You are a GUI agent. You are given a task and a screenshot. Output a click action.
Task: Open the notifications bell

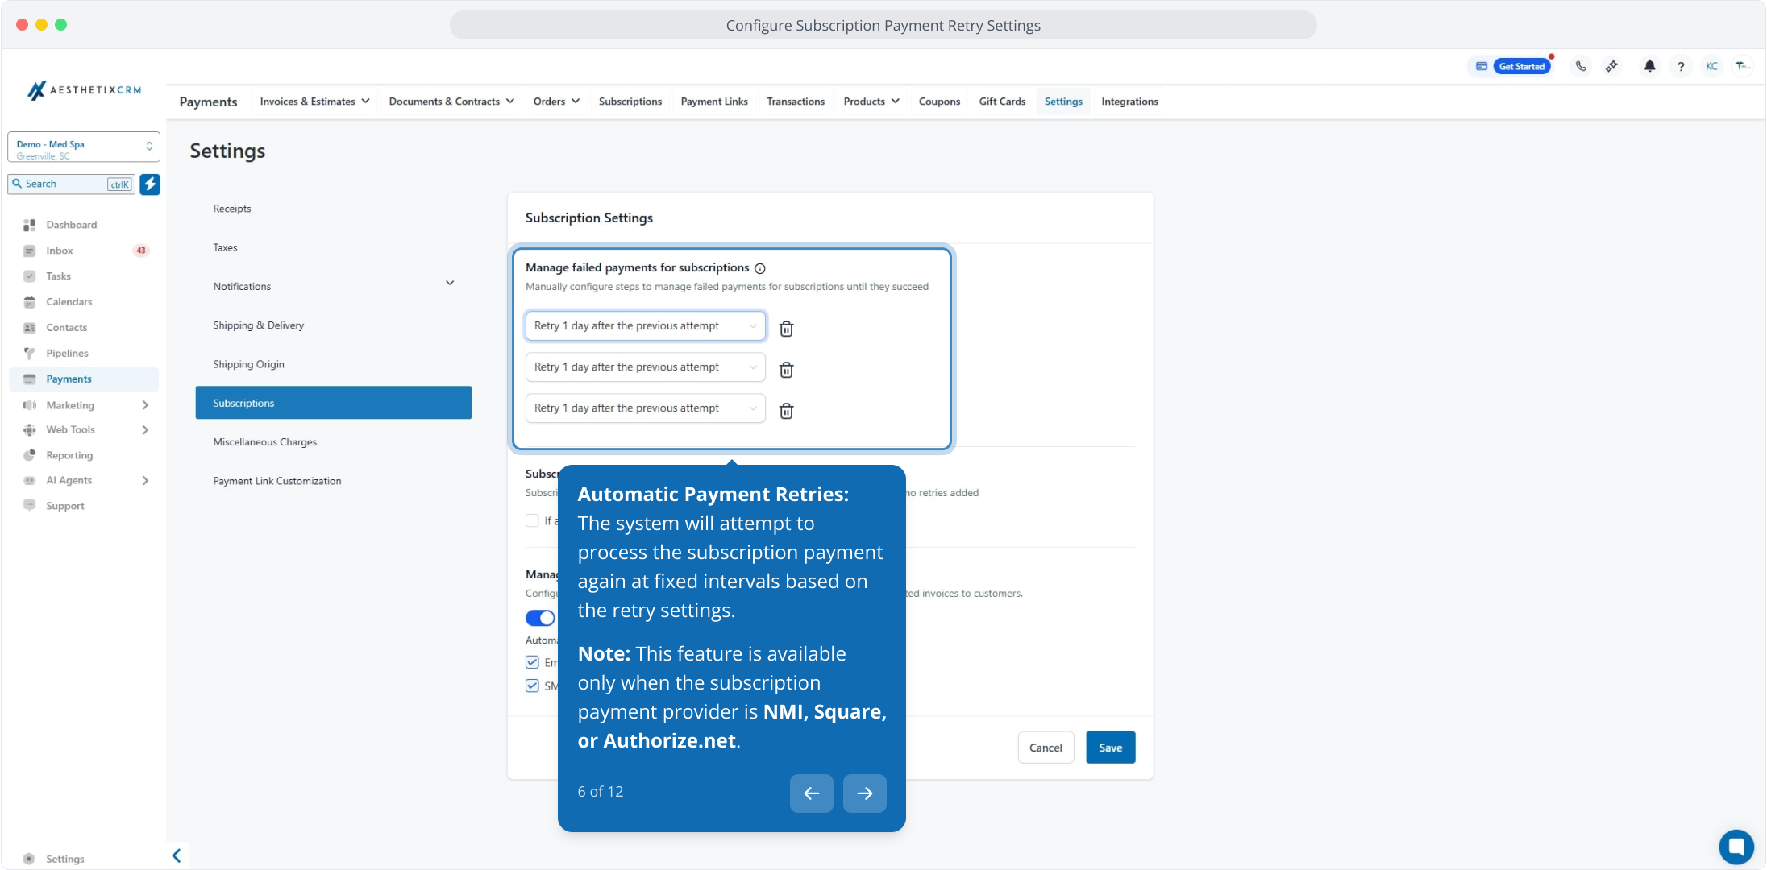1649,66
